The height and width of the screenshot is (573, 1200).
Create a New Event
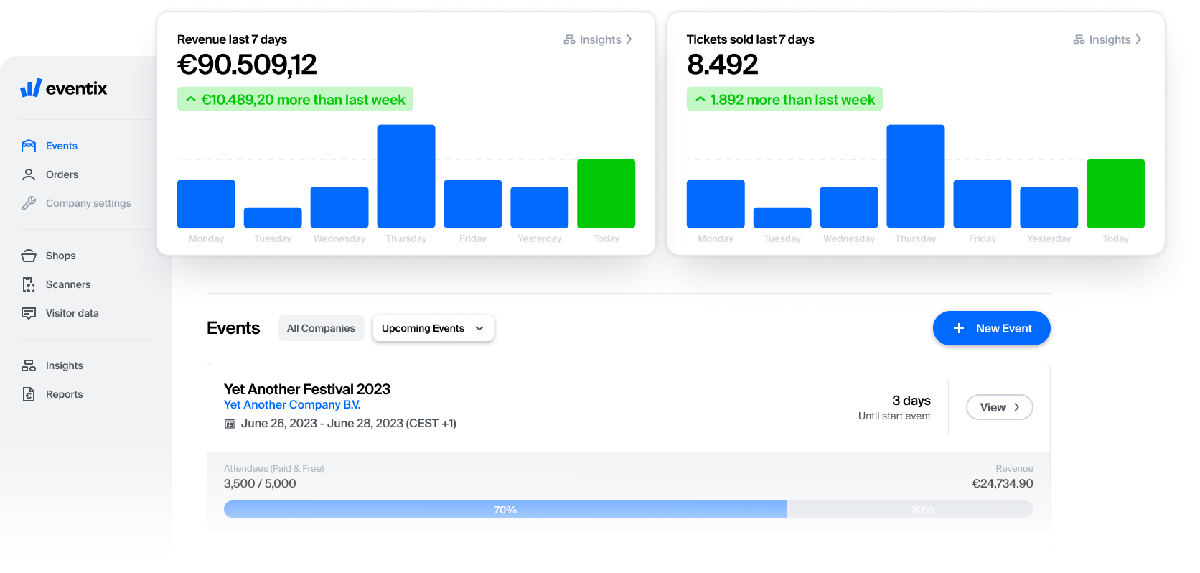coord(991,328)
